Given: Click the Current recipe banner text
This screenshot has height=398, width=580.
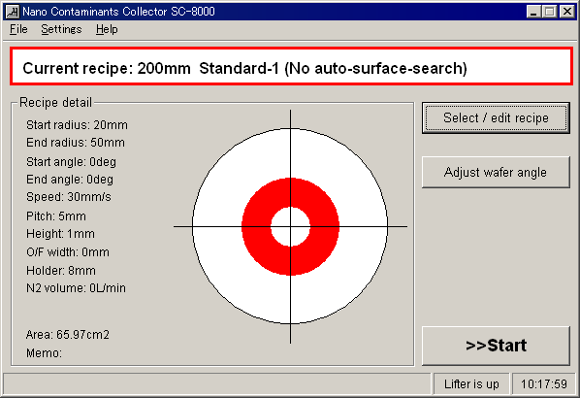Looking at the screenshot, I should coord(244,69).
